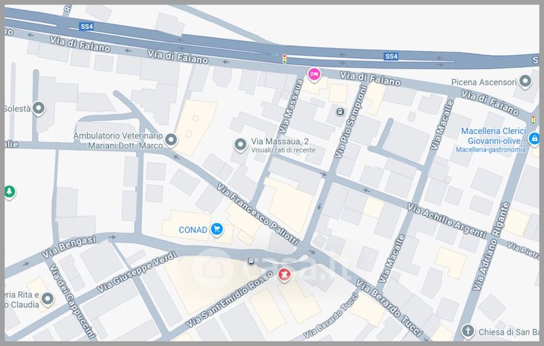Click the bus stop icon near Via Pio Semproni
544x346 pixels.
[x=340, y=111]
